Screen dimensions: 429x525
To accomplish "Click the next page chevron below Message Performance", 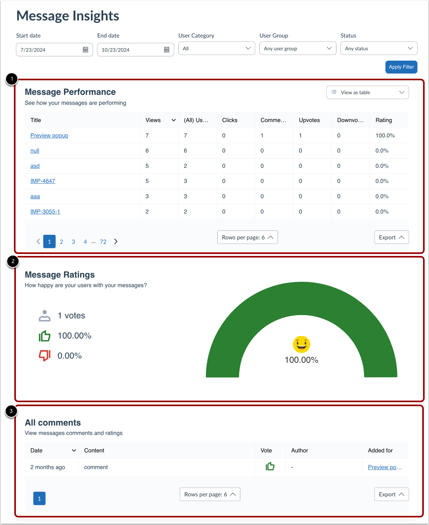I will click(x=116, y=241).
